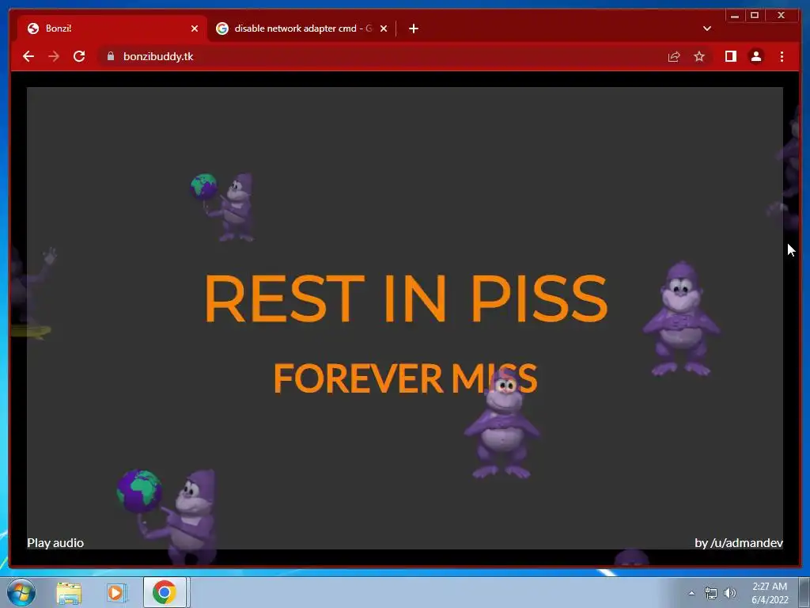Image resolution: width=810 pixels, height=608 pixels.
Task: Click the REST IN PISS heading
Action: pyautogui.click(x=406, y=298)
